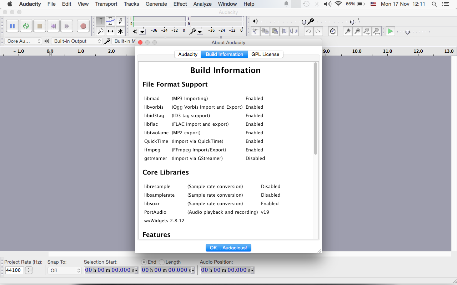This screenshot has height=285, width=457.
Task: Open the Snap To dropdown set to Off
Action: (x=65, y=270)
